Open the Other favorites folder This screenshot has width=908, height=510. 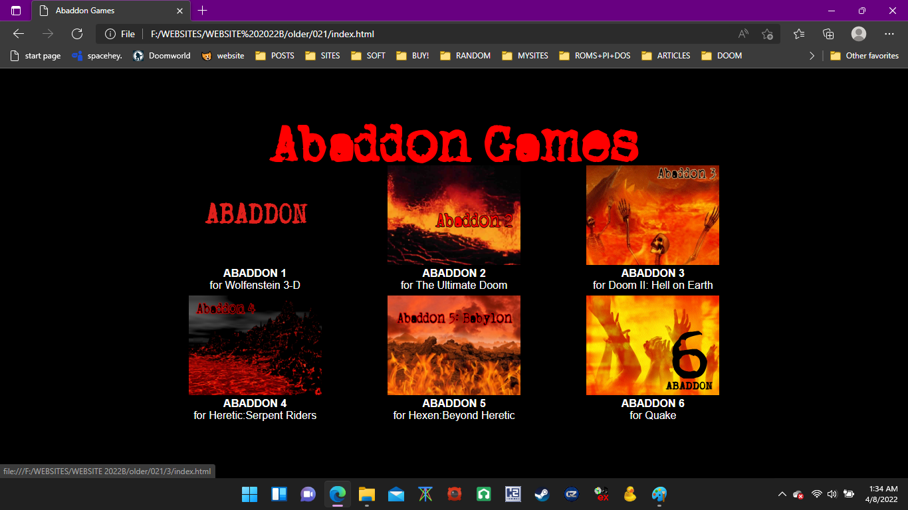click(x=864, y=56)
